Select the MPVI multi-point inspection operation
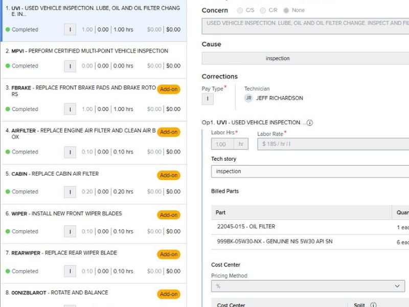 pyautogui.click(x=89, y=51)
